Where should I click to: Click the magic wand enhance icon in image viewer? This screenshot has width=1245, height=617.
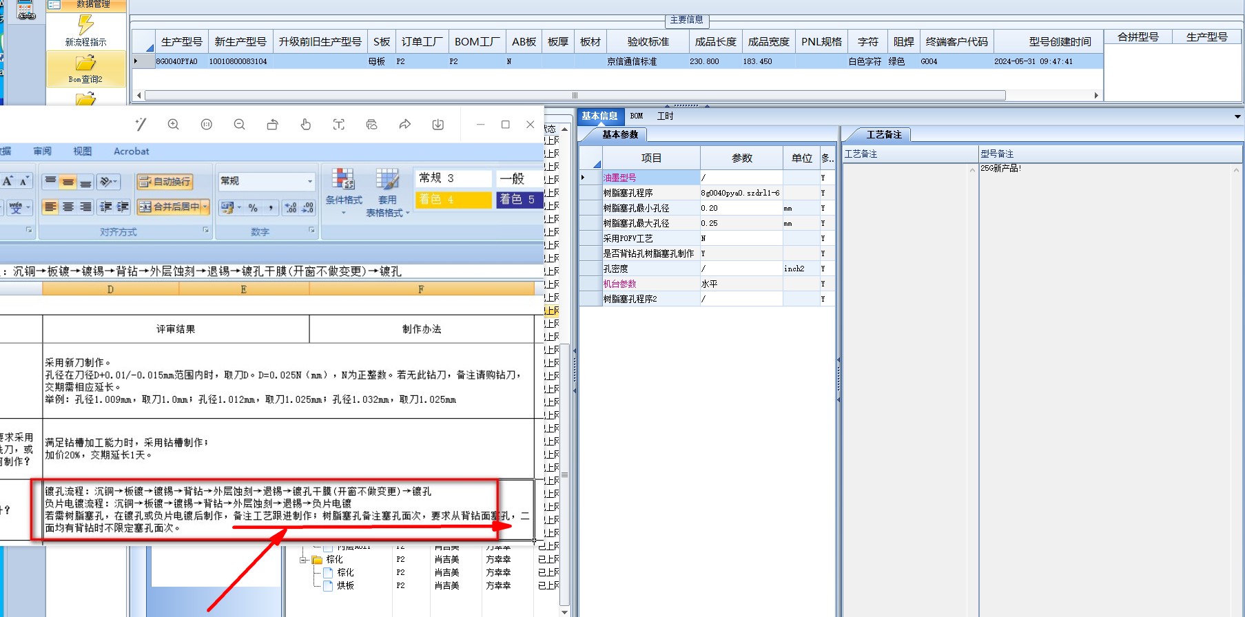141,125
